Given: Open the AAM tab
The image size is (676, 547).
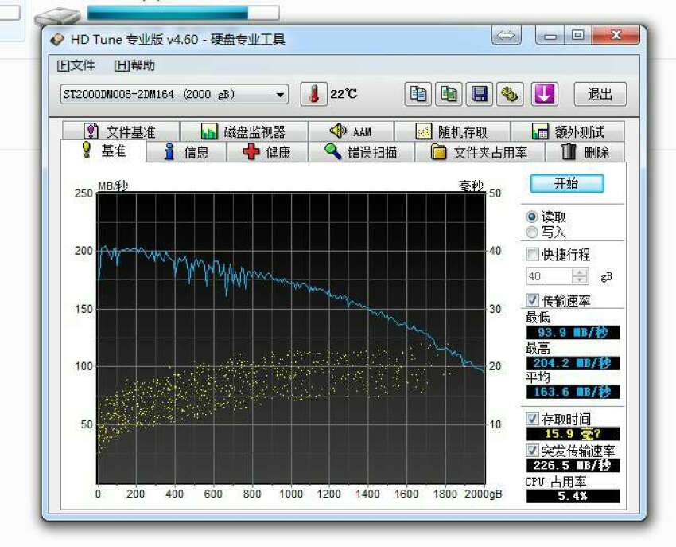Looking at the screenshot, I should [351, 131].
